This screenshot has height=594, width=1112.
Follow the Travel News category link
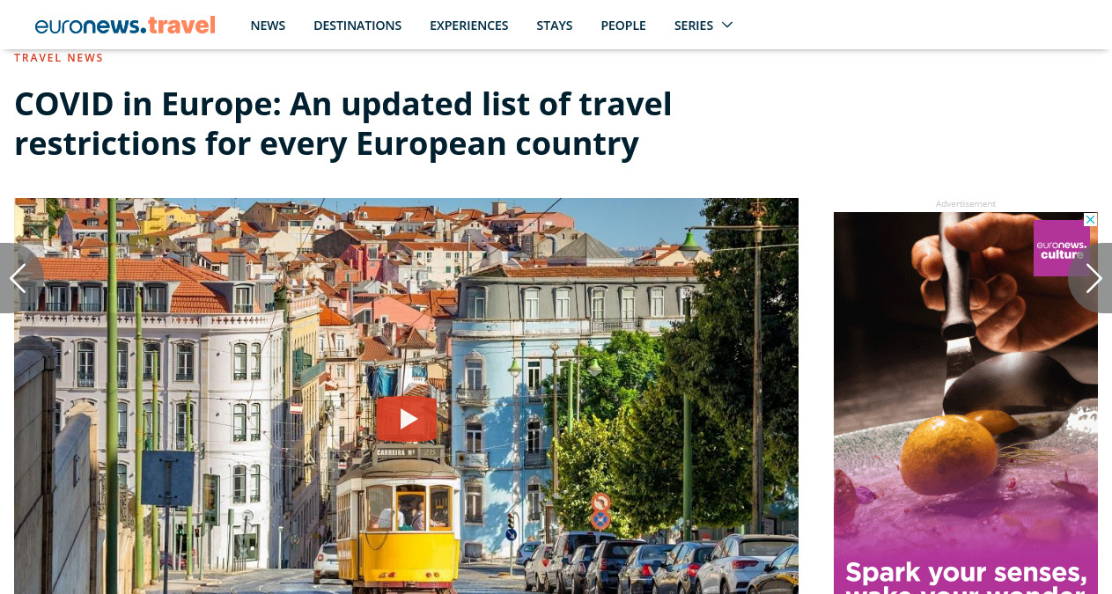point(59,58)
